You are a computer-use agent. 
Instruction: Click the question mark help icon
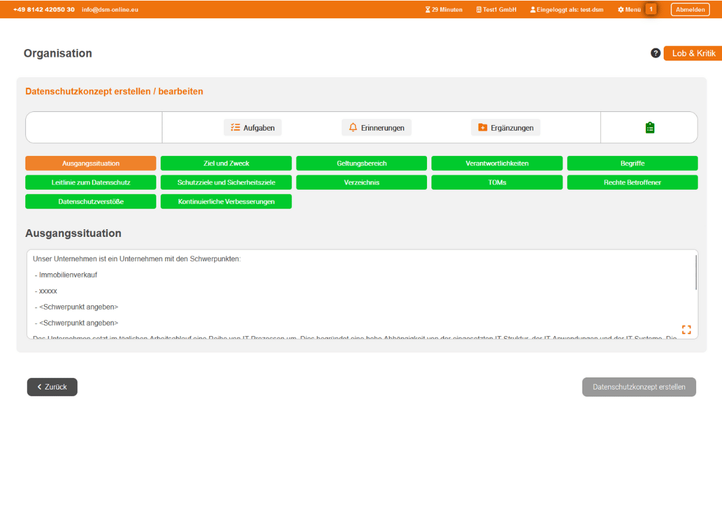coord(655,53)
